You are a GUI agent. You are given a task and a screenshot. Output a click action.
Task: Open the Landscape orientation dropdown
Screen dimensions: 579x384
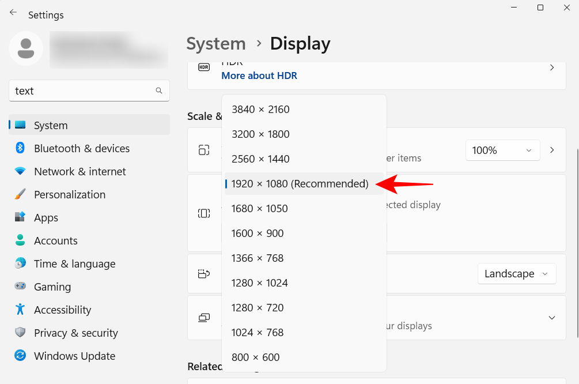[x=516, y=273]
